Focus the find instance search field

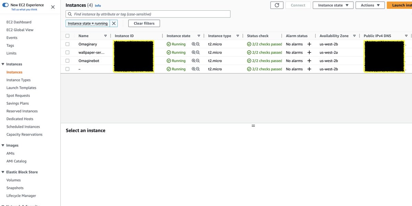tap(148, 14)
